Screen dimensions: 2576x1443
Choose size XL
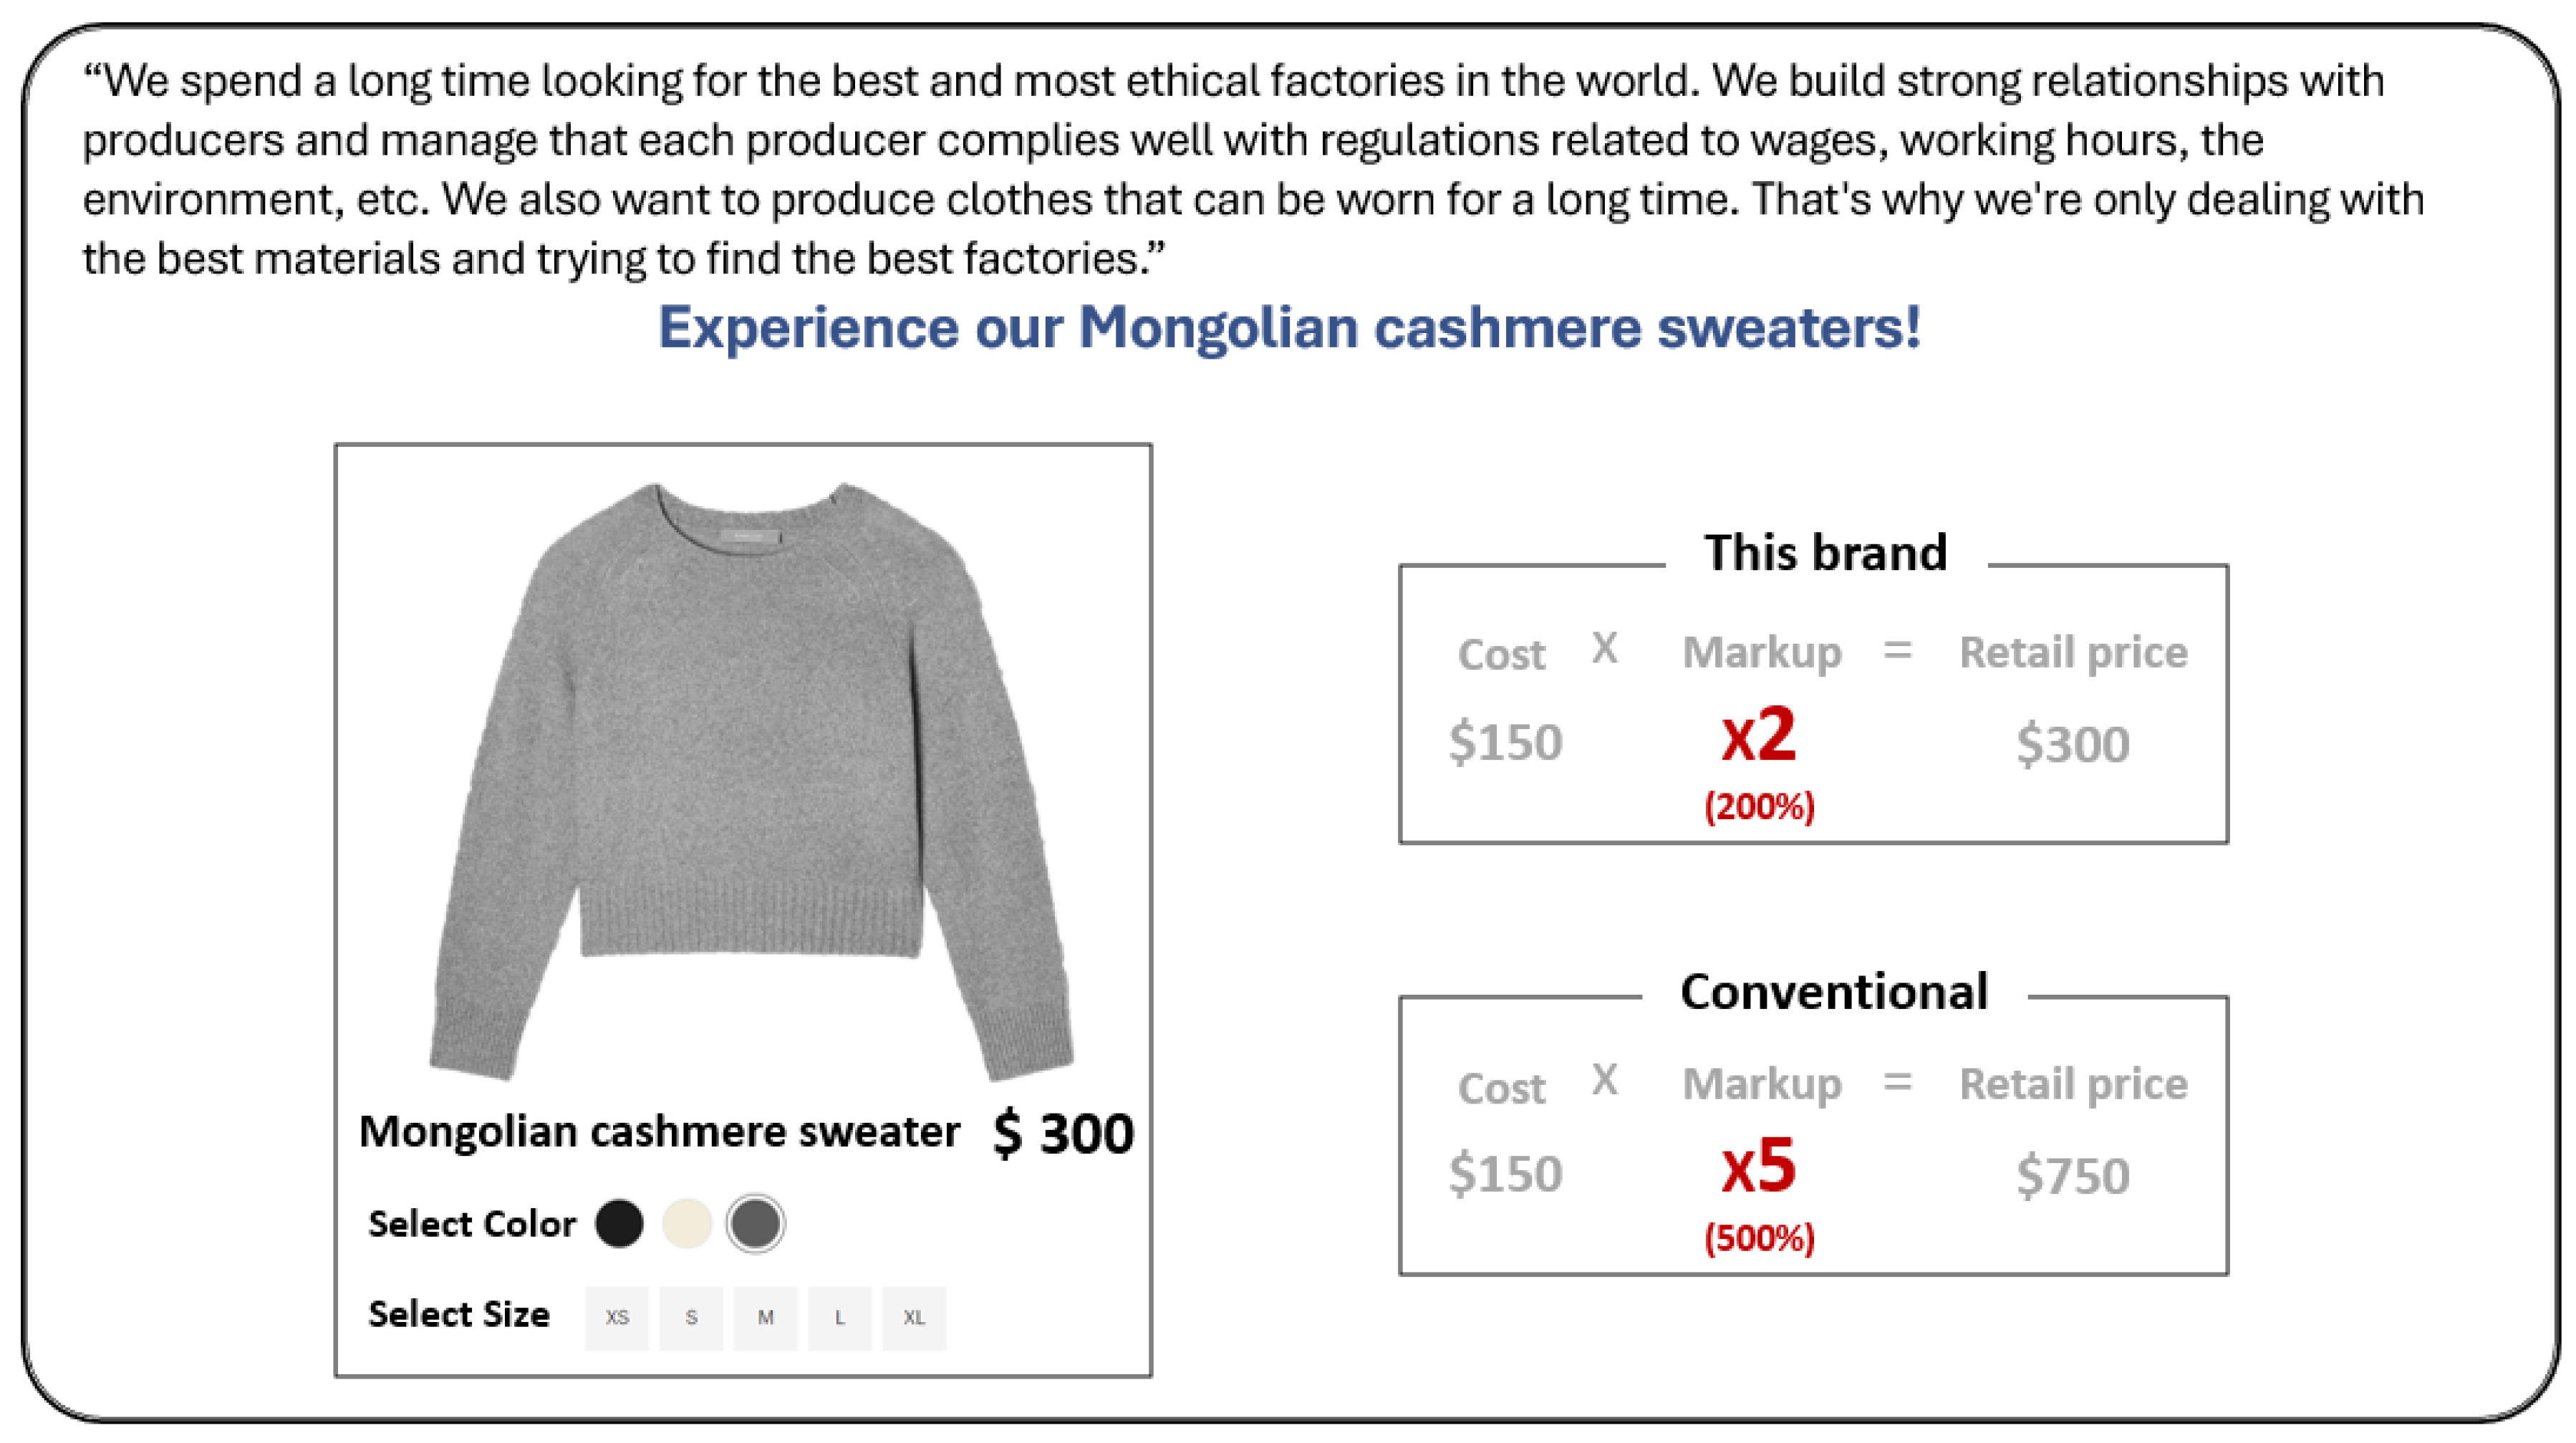click(914, 1317)
